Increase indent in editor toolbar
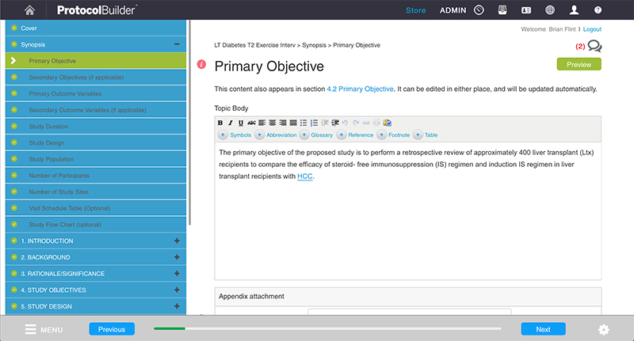The width and height of the screenshot is (634, 341). point(335,123)
